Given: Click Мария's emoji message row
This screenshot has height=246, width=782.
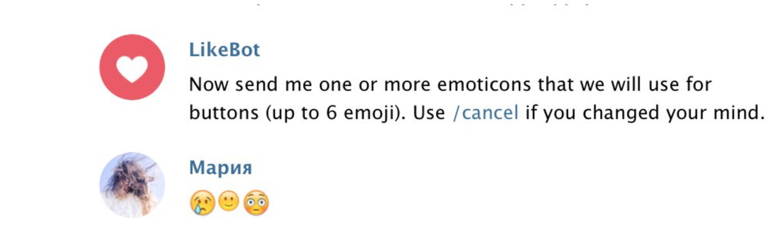Looking at the screenshot, I should [x=229, y=204].
